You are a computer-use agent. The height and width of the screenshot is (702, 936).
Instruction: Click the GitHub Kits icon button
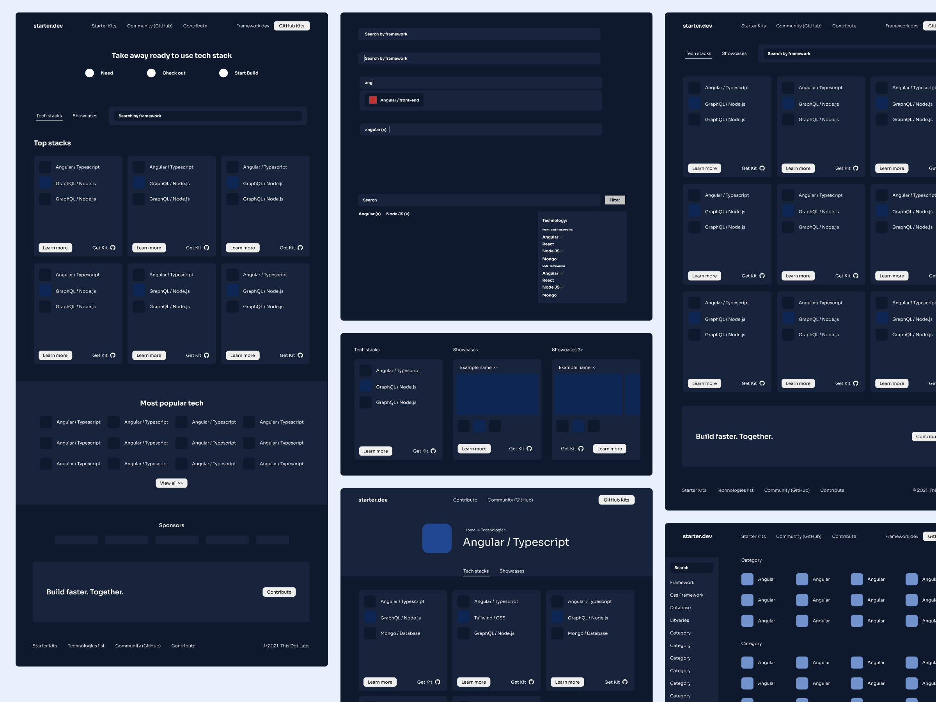click(292, 25)
